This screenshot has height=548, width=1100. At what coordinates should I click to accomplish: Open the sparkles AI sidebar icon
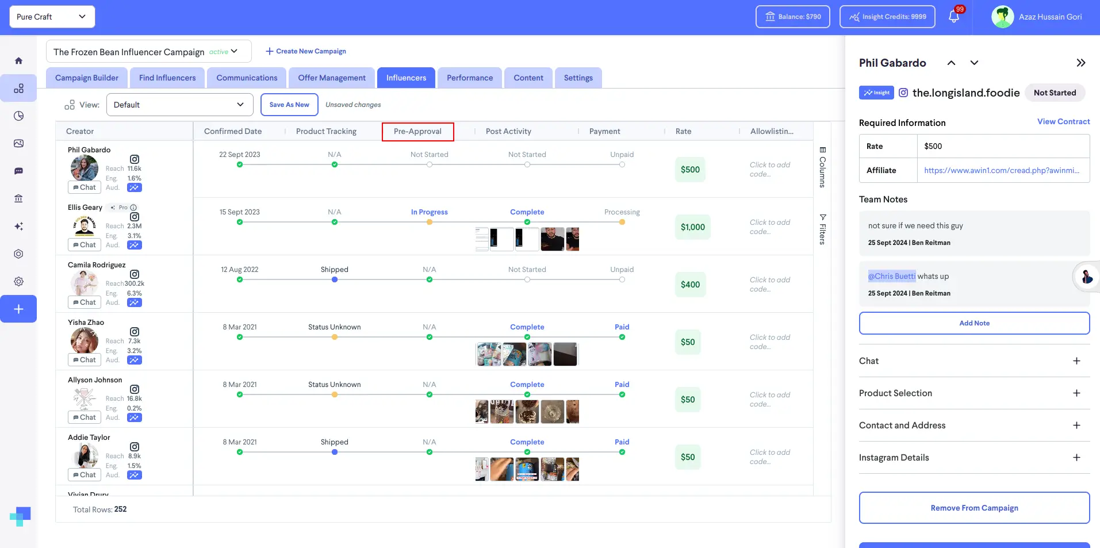[x=18, y=226]
